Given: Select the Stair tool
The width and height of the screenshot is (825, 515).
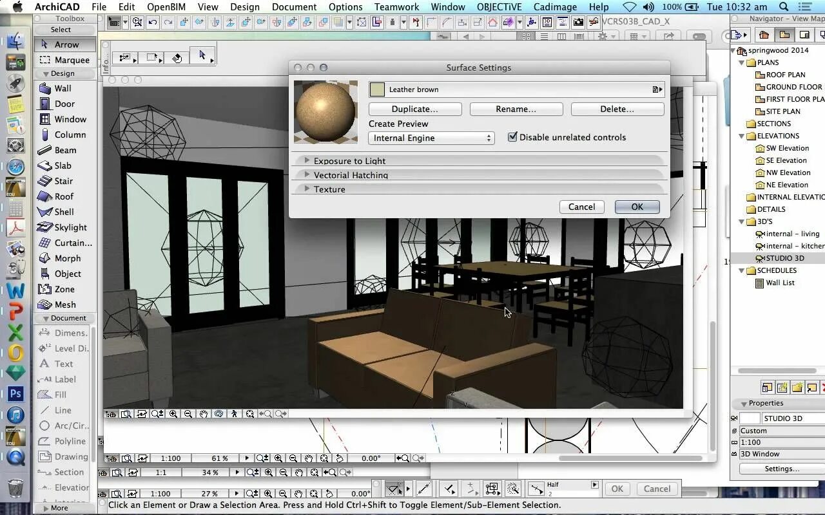Looking at the screenshot, I should (65, 181).
